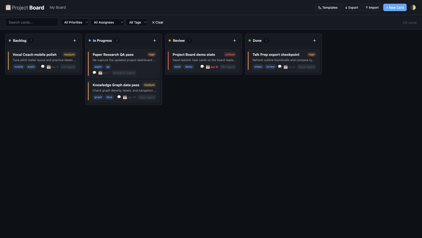Click the Research Agent assignee chip
422x238 pixels.
click(x=124, y=73)
